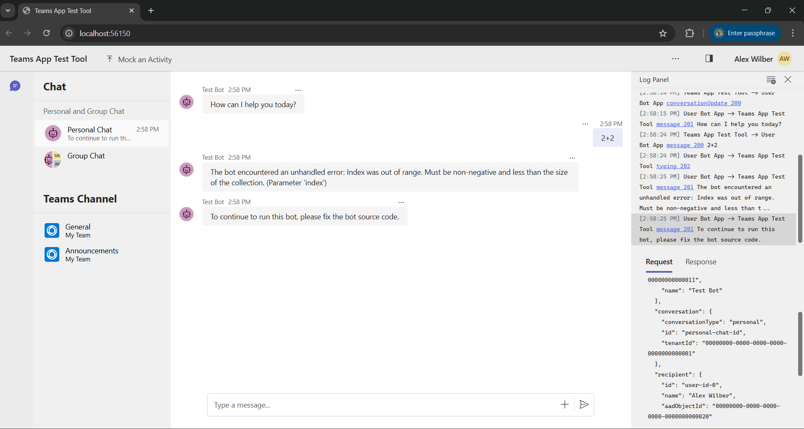Viewport: 804px width, 429px height.
Task: Send the message with the arrow icon
Action: tap(584, 405)
